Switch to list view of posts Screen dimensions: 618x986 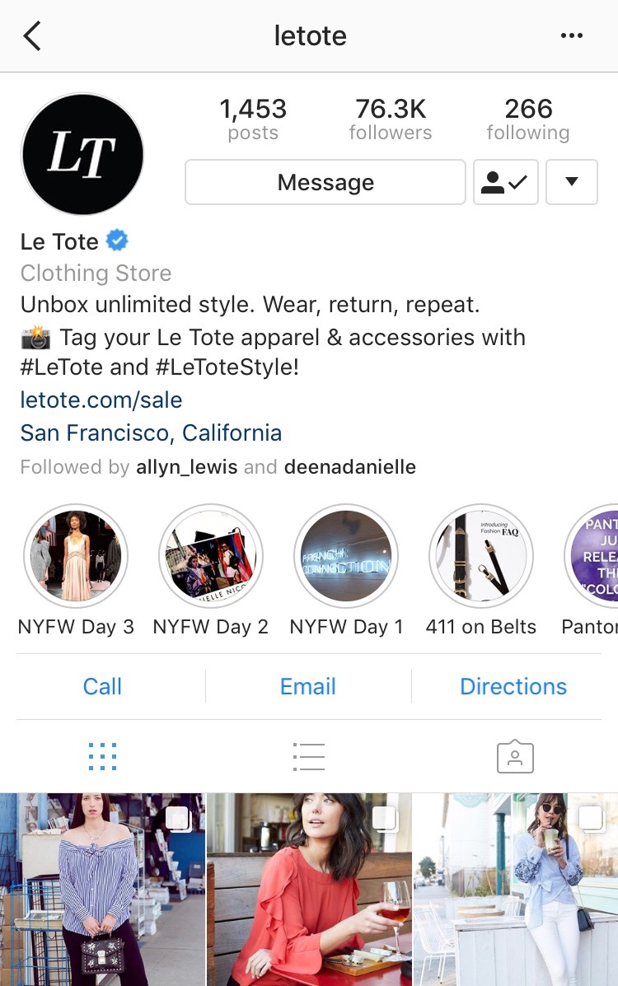pos(309,756)
